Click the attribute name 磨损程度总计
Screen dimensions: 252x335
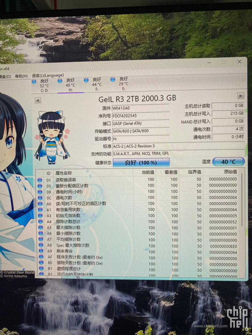tap(69, 269)
